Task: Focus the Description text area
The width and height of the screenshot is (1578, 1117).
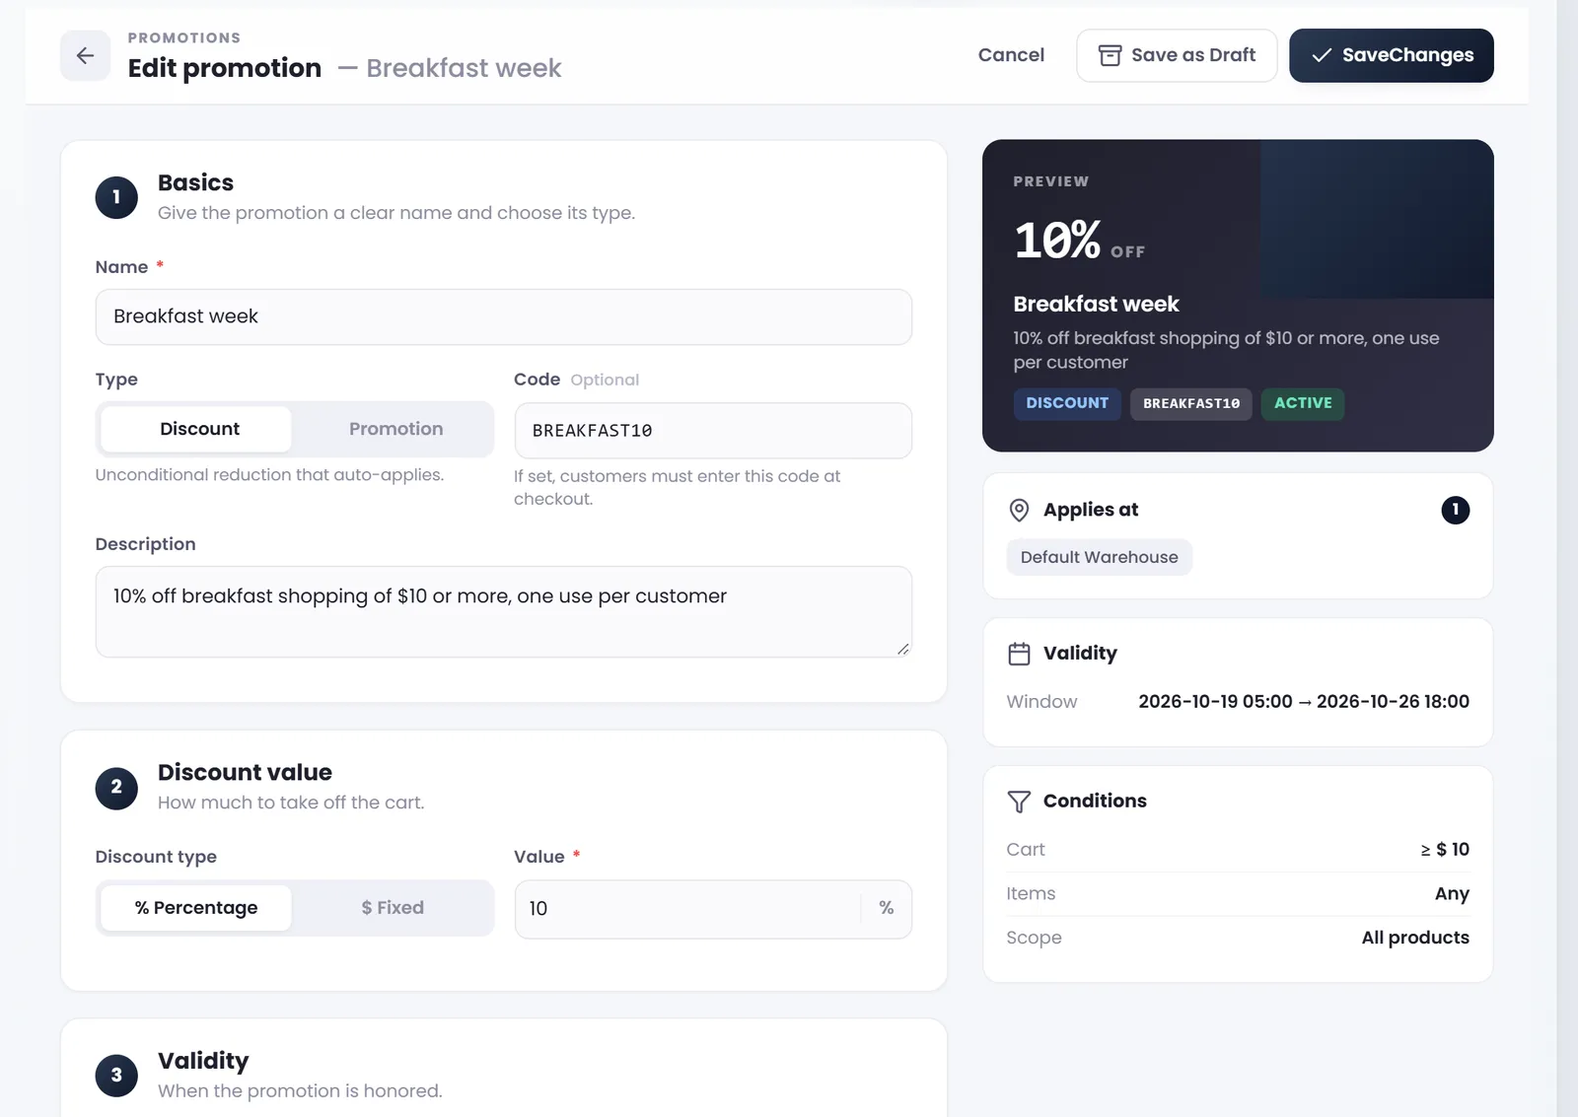Action: coord(503,611)
